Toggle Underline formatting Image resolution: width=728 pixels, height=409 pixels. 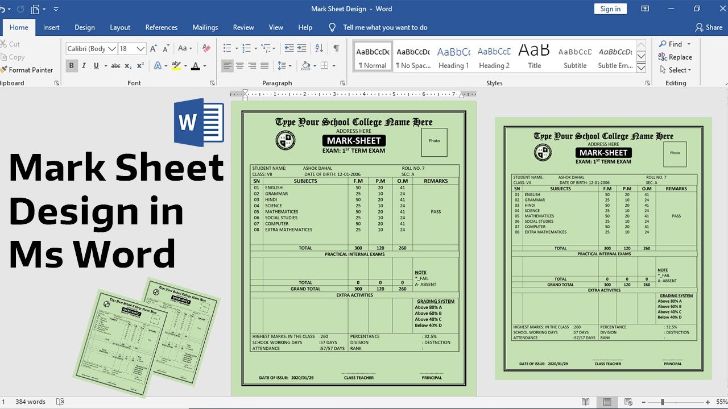click(96, 66)
